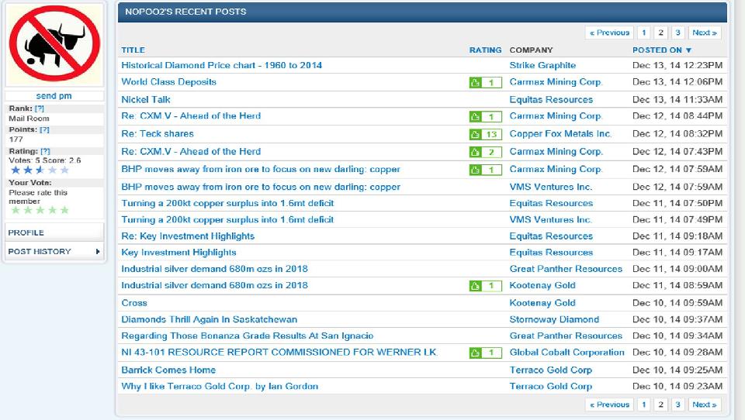Click the Points help [?] link
Viewport: 745px width, 420px height.
click(44, 130)
